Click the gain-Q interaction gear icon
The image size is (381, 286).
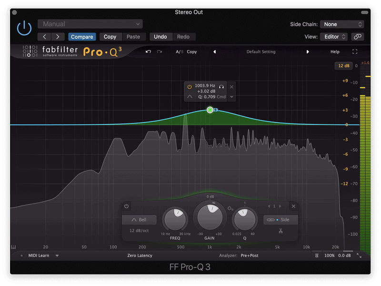tap(230, 208)
